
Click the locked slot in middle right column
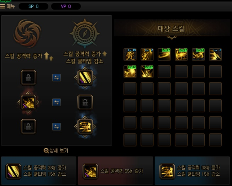85,102
